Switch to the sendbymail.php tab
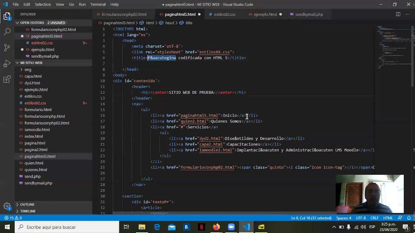Screen dimensions: 415x233 (309, 14)
